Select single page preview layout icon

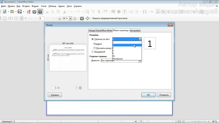coord(5,18)
